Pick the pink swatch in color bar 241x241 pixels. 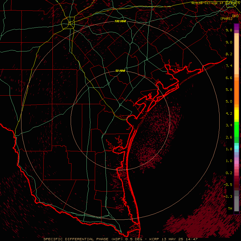click(x=236, y=162)
